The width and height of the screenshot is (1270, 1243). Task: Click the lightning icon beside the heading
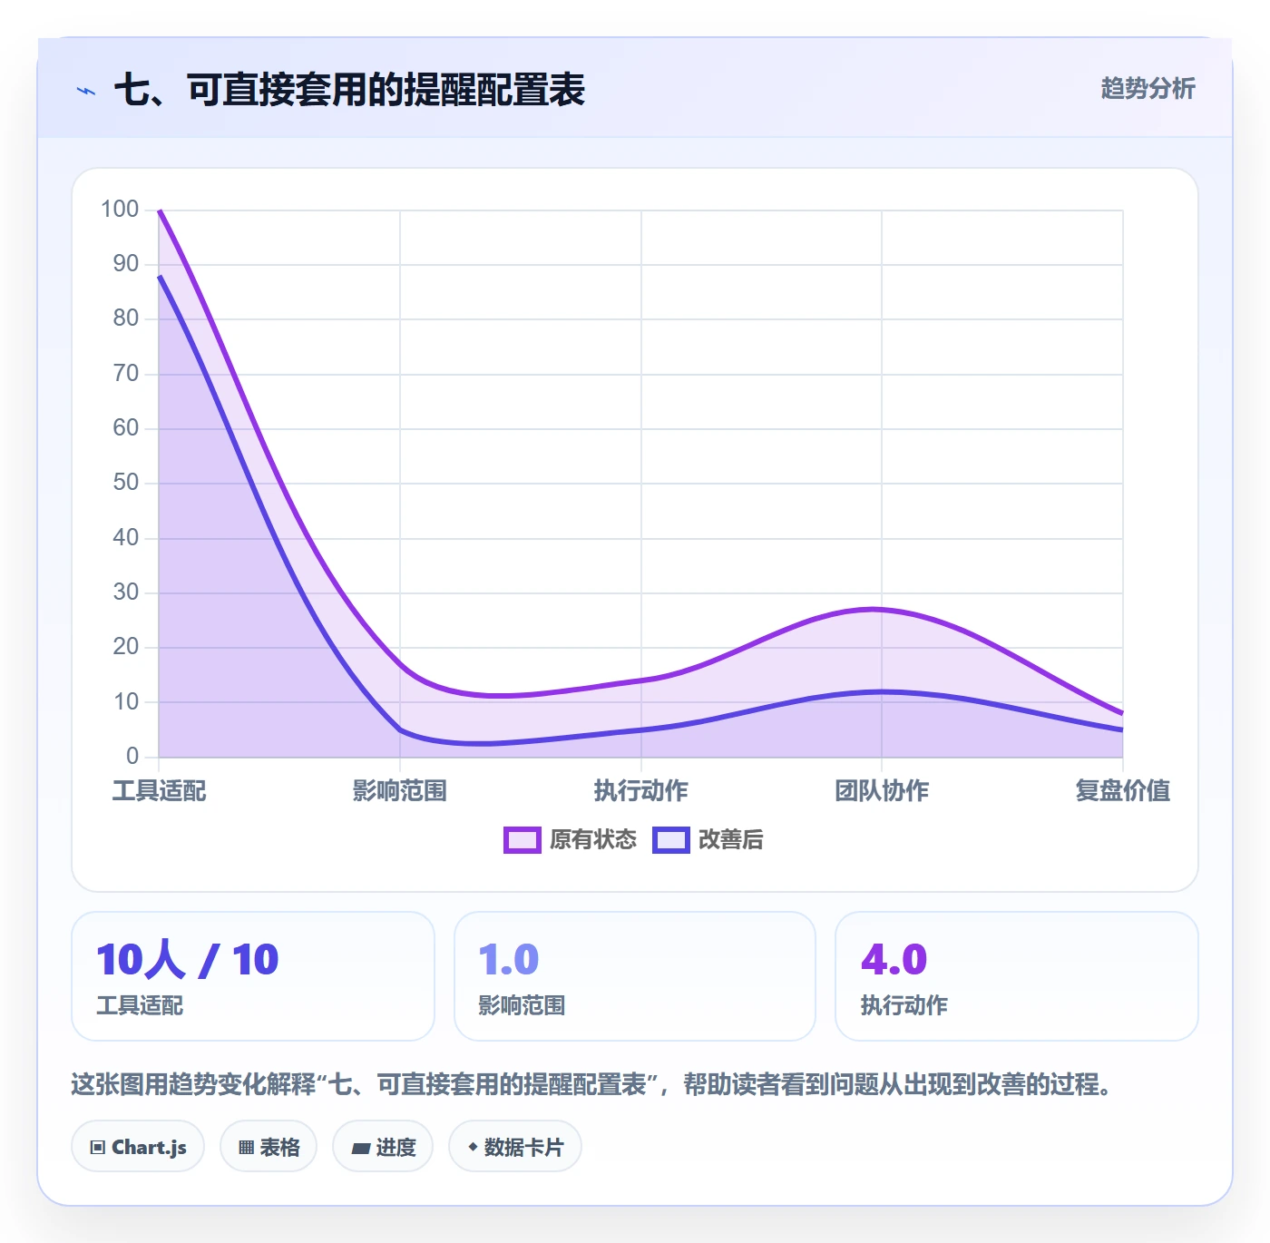pos(86,91)
